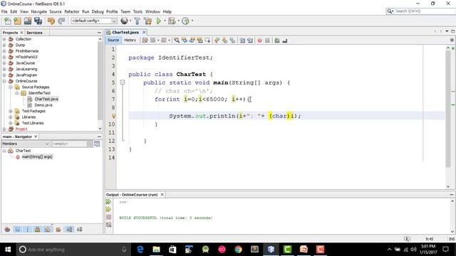This screenshot has width=456, height=256.
Task: Click the New File toolbar icon
Action: (x=8, y=21)
